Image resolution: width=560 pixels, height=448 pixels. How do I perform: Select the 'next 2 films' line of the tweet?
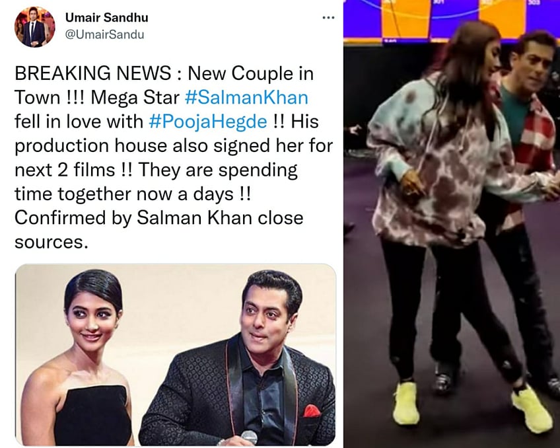(x=156, y=170)
